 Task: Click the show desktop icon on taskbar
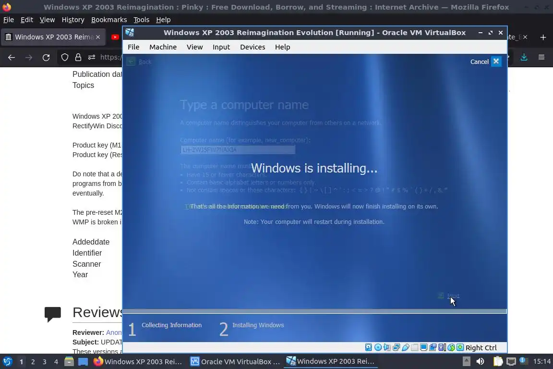pos(83,362)
